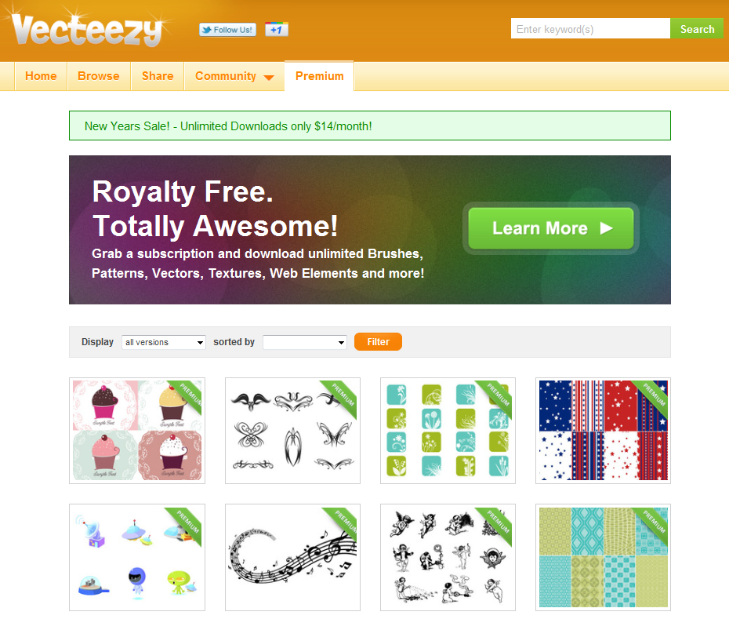Open the teal floral icons thumbnail

coord(448,431)
